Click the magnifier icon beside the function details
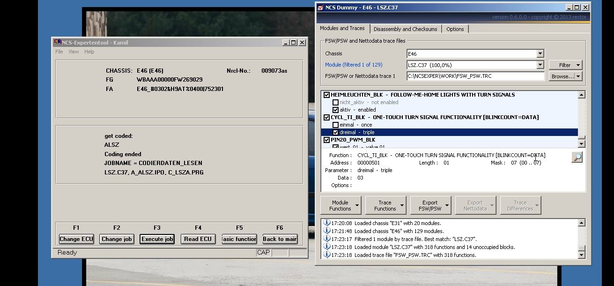The image size is (614, 286). point(577,157)
